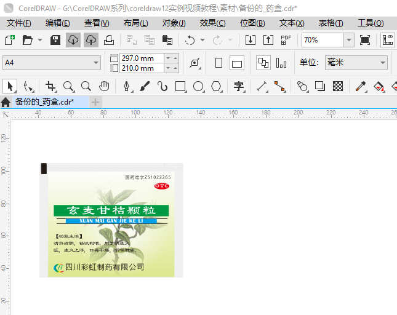This screenshot has height=315, width=397.
Task: Save the document with floppy icon
Action: (55, 40)
